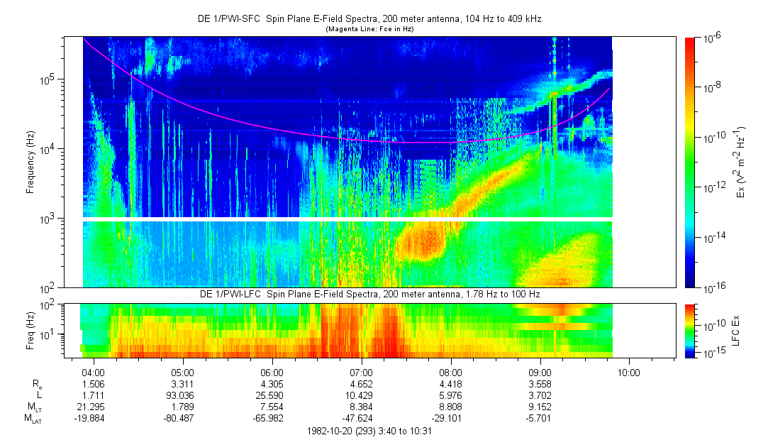768x440 pixels.
Task: Click the 06:00 time axis label
Action: 272,373
